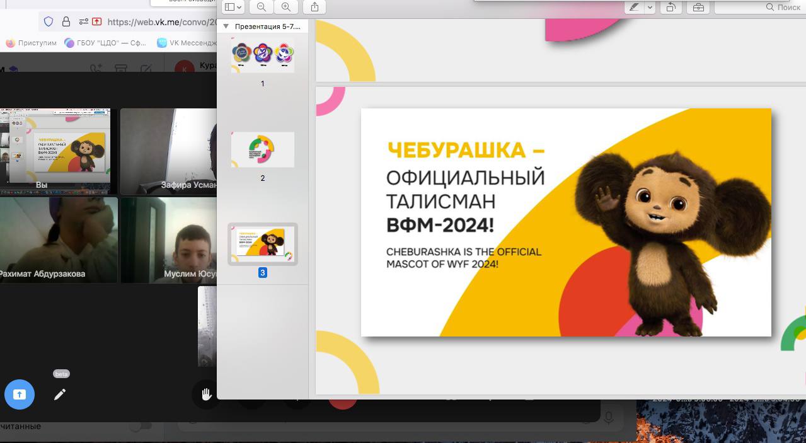Open the sidebar view mode dropdown

[233, 7]
